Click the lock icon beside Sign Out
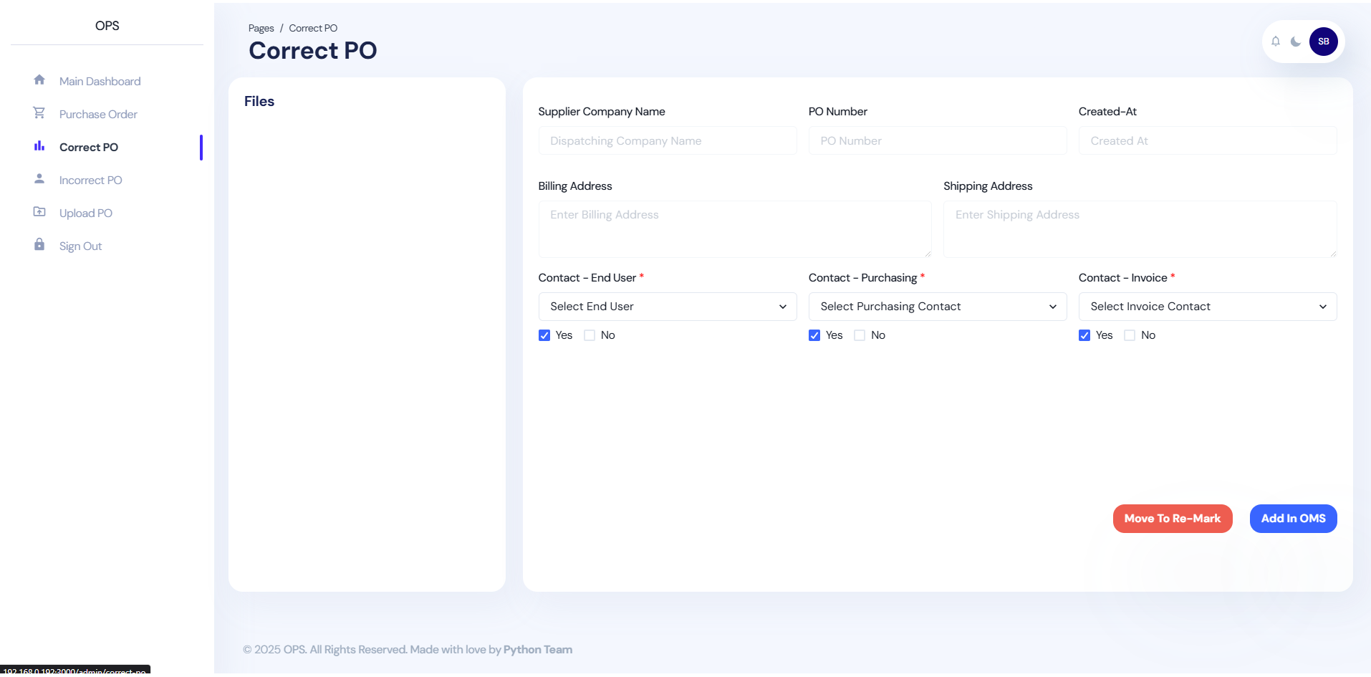The height and width of the screenshot is (677, 1371). tap(39, 245)
